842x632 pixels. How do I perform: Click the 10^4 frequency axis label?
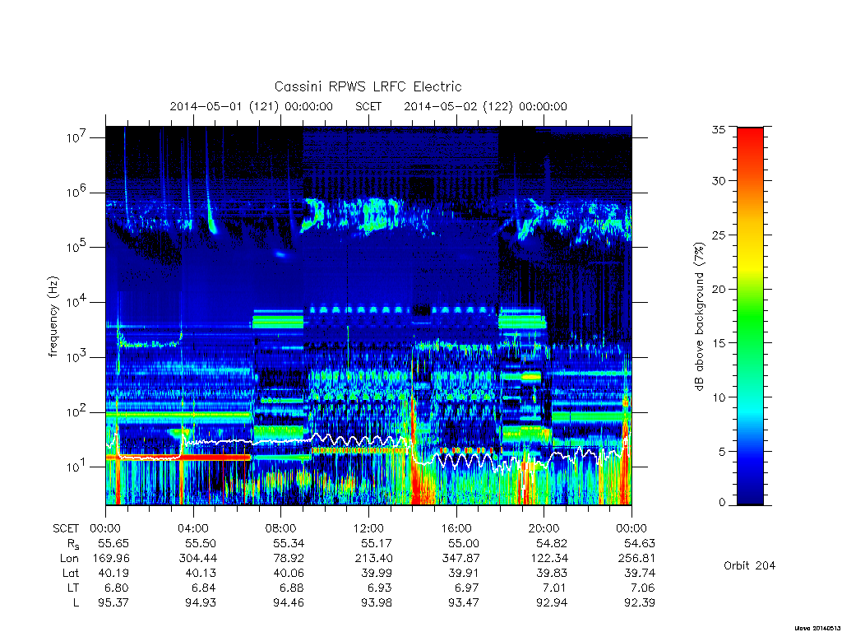tap(77, 301)
